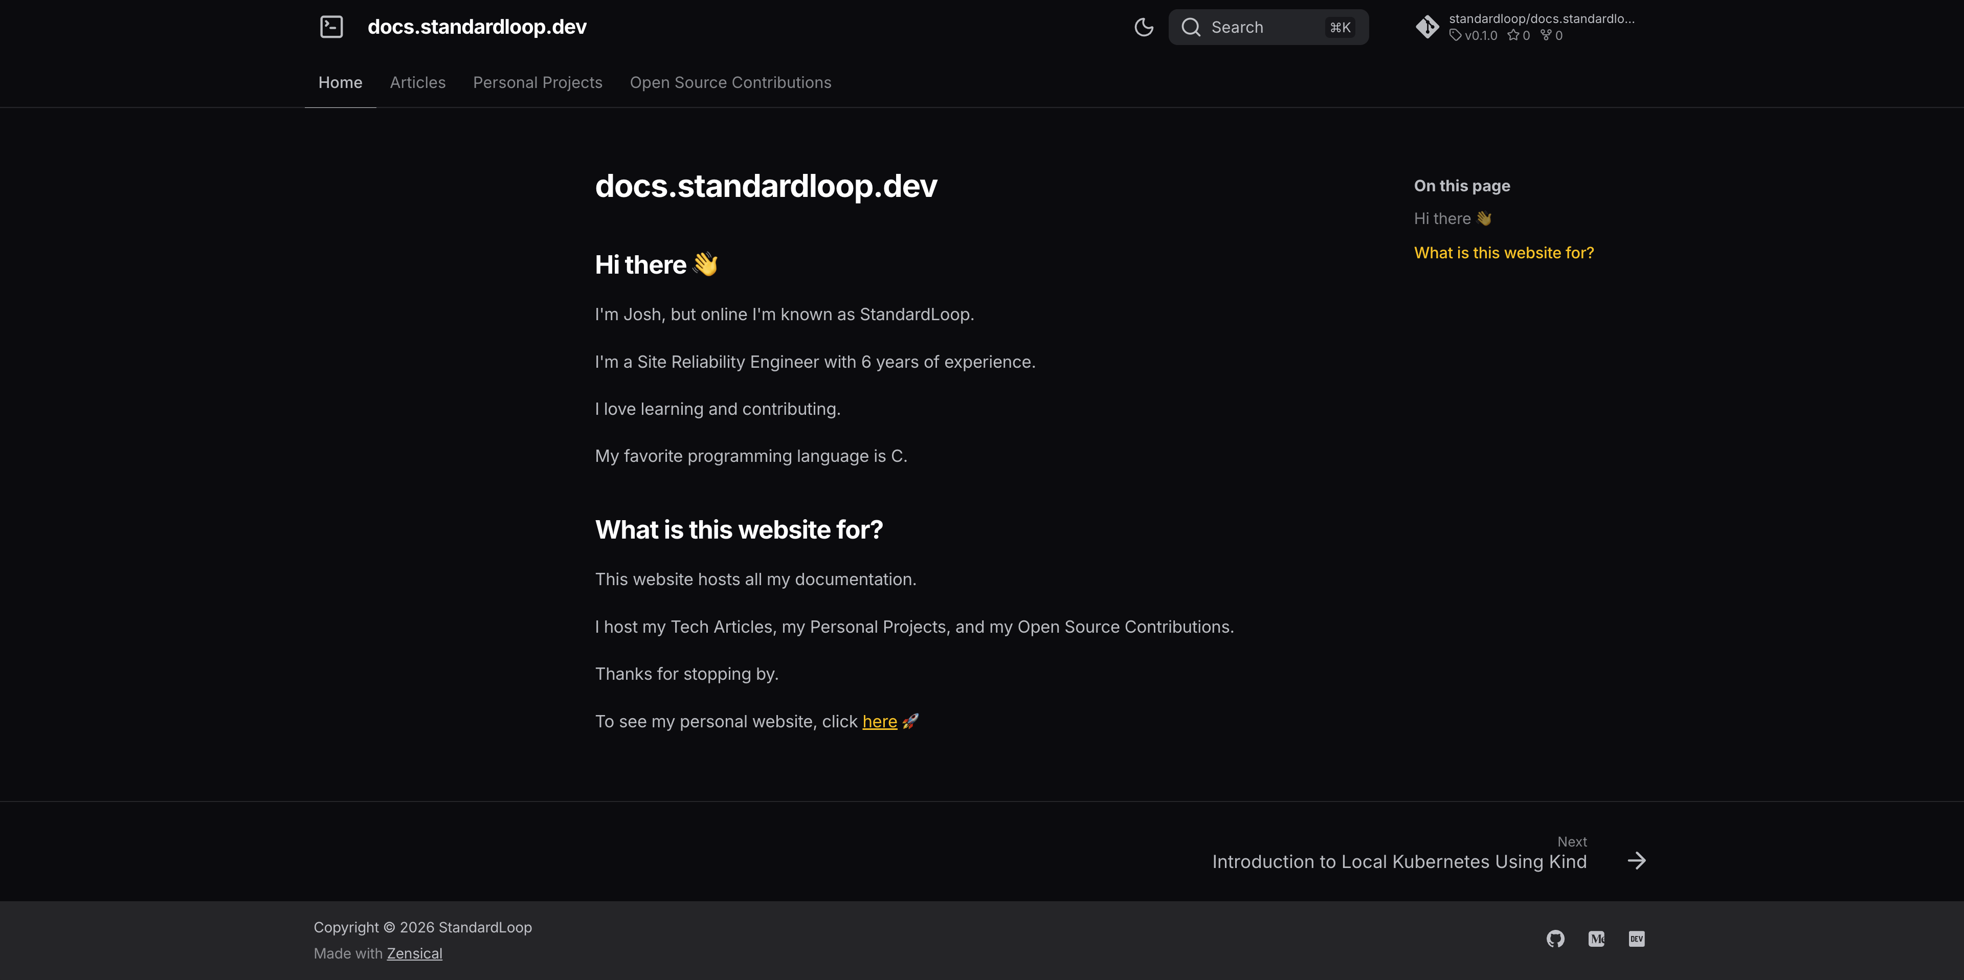Click the next page arrow icon
The image size is (1964, 980).
(x=1636, y=861)
